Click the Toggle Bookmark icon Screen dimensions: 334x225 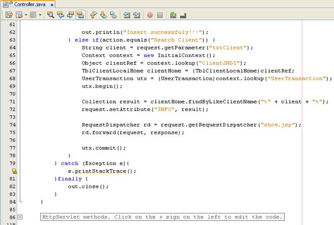[x=113, y=15]
